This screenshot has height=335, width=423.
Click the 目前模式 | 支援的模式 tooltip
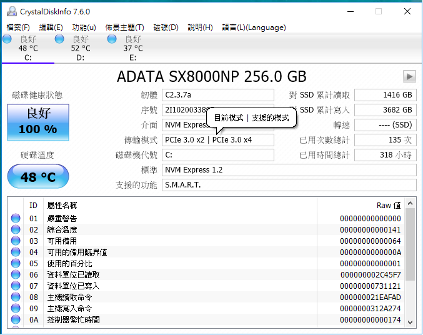pos(251,118)
